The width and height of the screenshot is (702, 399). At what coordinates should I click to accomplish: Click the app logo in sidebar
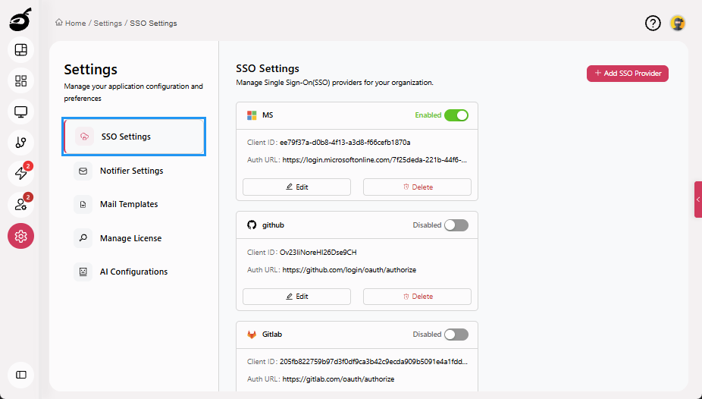[20, 20]
